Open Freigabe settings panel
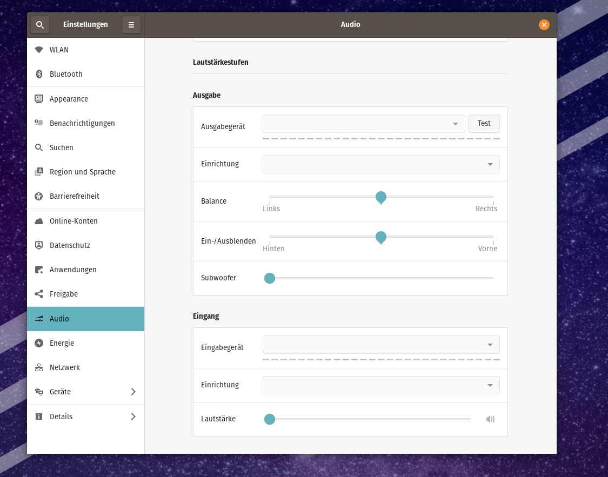The width and height of the screenshot is (608, 477). [86, 294]
